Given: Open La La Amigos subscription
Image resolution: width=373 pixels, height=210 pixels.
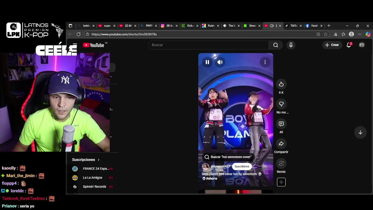Looking at the screenshot, I should [x=93, y=178].
